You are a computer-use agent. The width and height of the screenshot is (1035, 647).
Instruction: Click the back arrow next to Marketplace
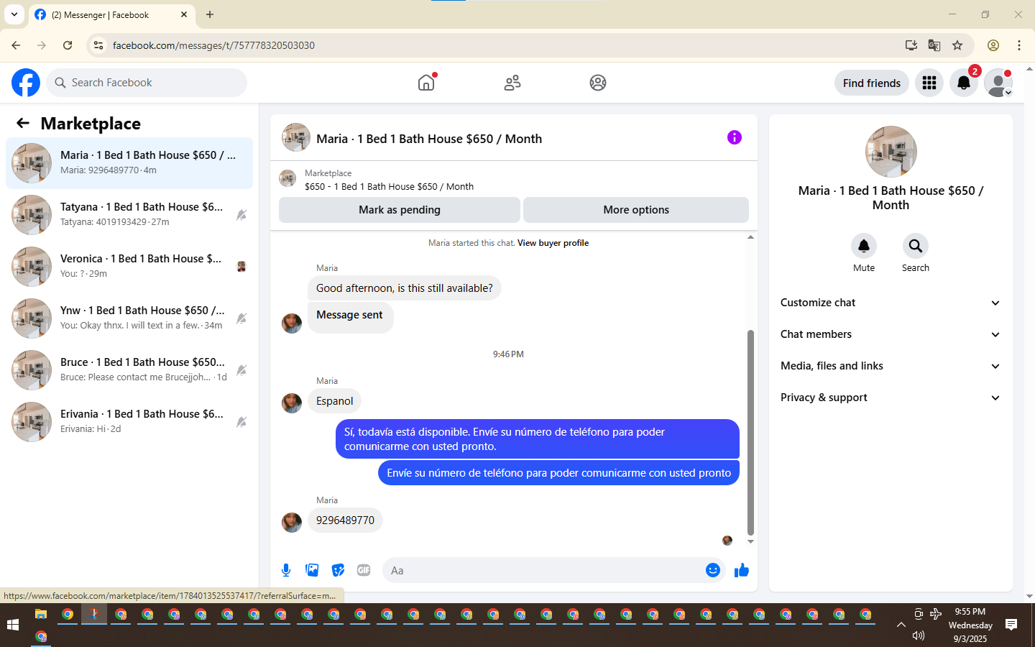tap(23, 123)
